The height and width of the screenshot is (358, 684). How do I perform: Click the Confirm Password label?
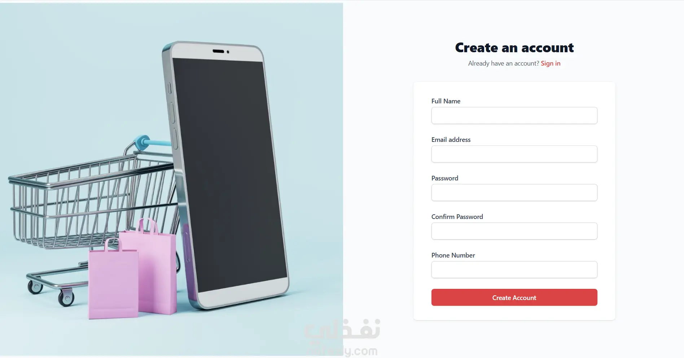[457, 217]
